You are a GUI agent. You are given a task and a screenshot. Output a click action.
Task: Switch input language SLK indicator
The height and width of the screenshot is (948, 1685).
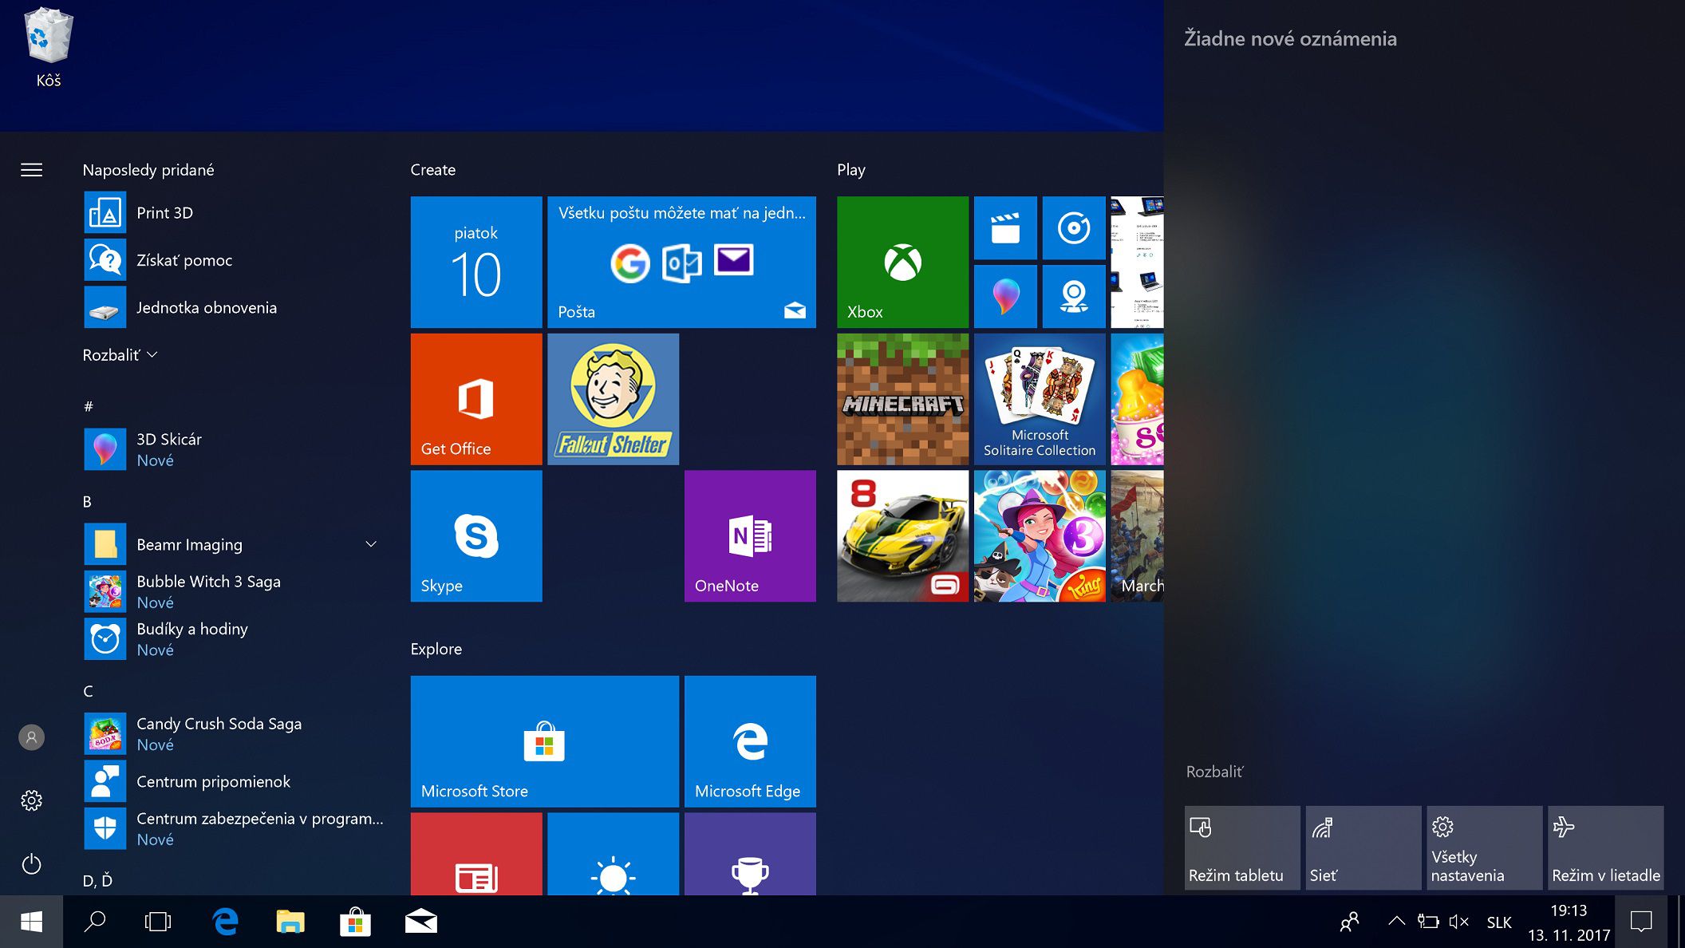click(1499, 922)
